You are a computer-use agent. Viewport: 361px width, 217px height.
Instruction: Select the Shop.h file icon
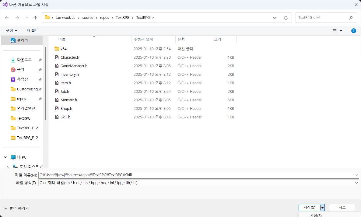(x=57, y=108)
